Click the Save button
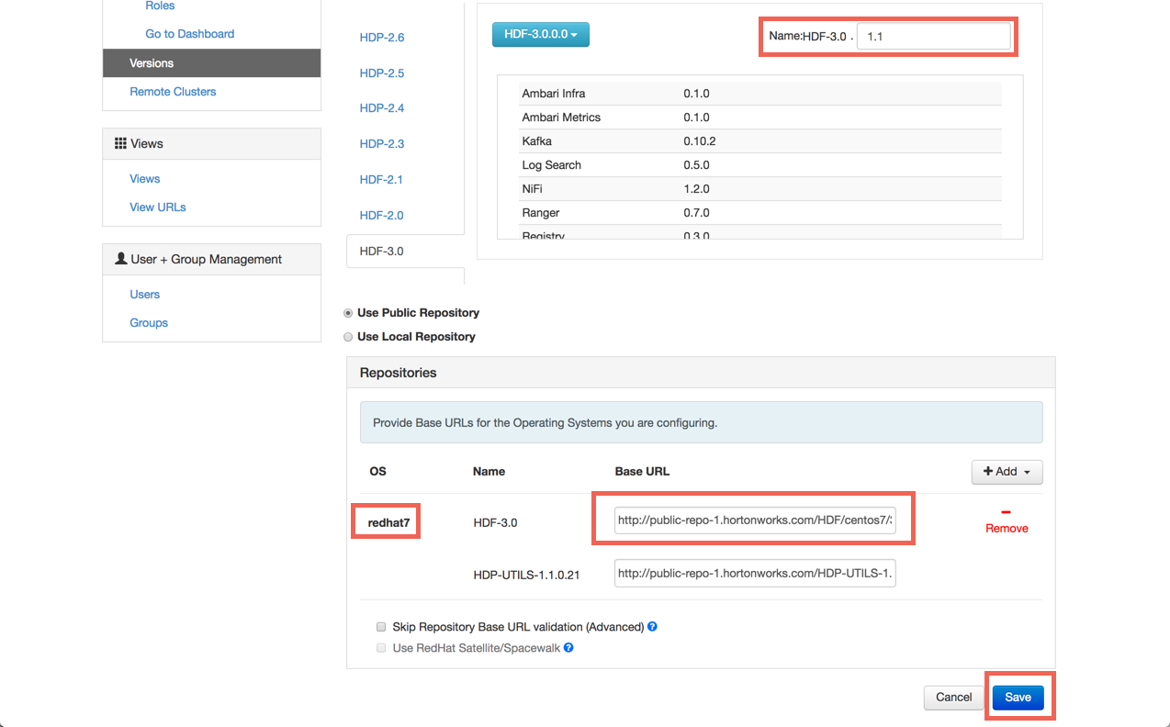 (1017, 697)
